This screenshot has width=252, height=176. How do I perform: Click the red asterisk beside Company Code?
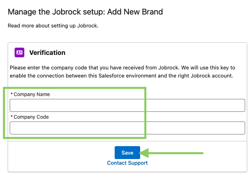[11, 117]
